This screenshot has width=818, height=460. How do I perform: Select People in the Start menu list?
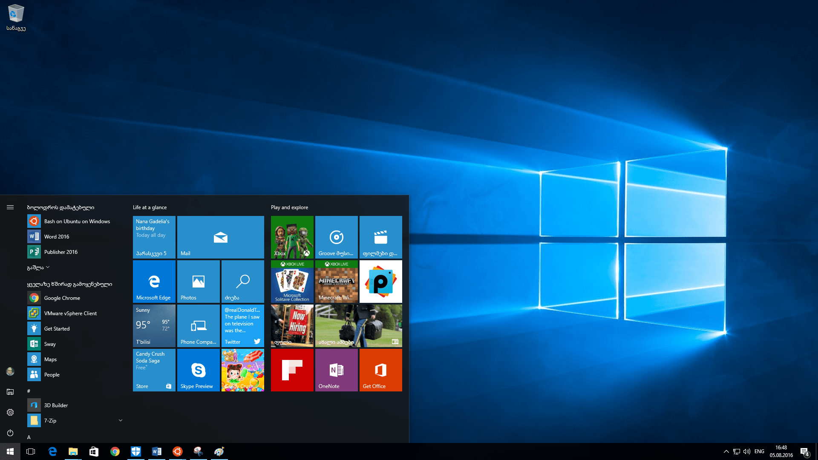[52, 374]
